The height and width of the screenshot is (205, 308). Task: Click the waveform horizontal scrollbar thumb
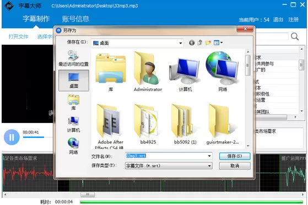point(88,195)
